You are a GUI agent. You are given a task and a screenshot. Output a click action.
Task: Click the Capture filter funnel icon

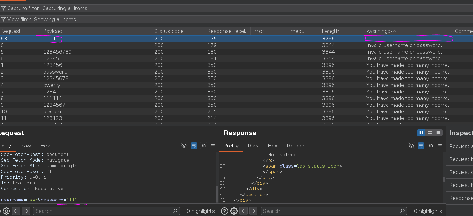(x=3, y=8)
